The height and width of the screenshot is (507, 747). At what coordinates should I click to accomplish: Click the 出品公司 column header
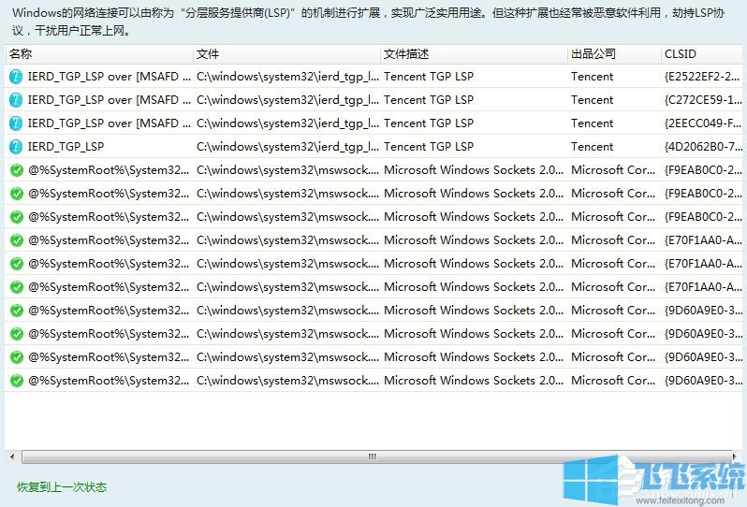click(613, 54)
